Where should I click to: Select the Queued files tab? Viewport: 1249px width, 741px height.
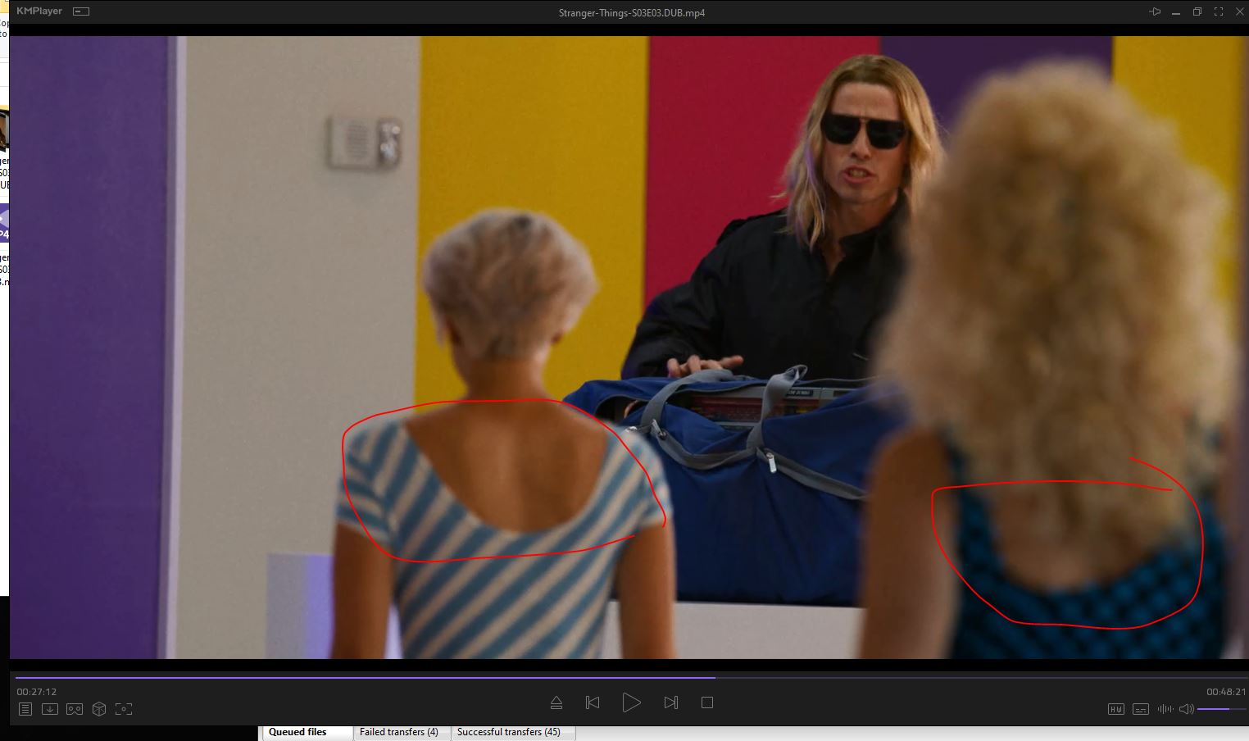[297, 732]
